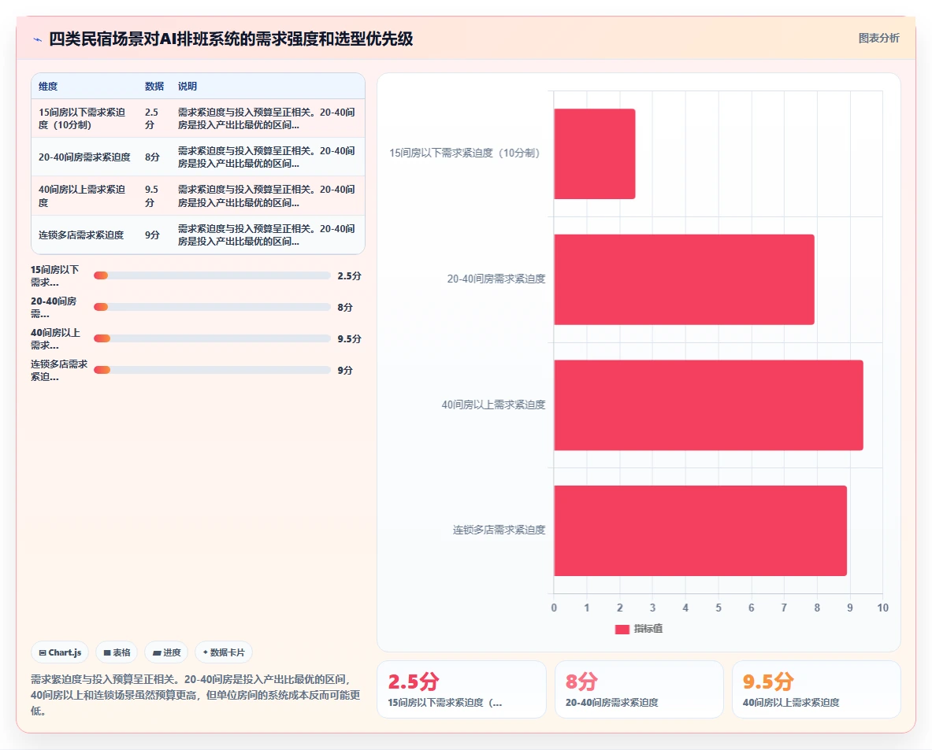Open the 8分 data card
This screenshot has width=932, height=750.
639,689
